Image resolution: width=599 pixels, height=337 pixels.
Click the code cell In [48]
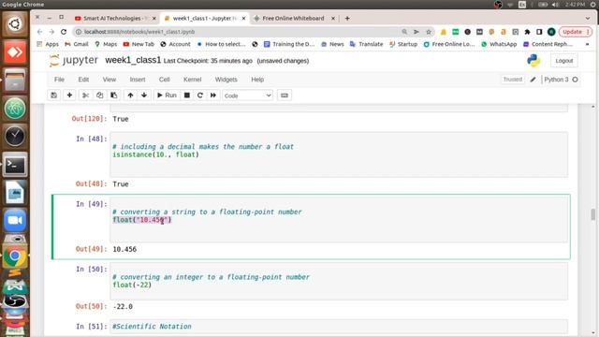pos(339,154)
